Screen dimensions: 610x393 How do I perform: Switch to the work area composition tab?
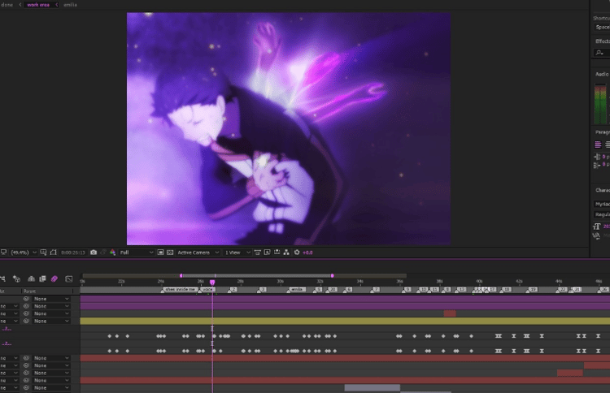38,5
